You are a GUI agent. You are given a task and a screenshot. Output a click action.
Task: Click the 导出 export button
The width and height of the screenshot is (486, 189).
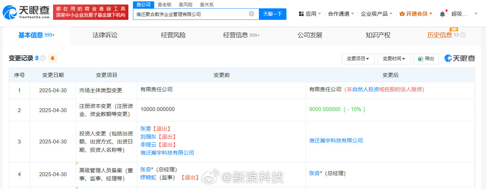tap(426, 59)
